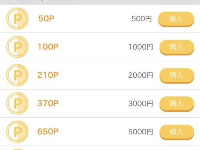Select the 100P label text
Image resolution: width=200 pixels, height=150 pixels.
48,47
